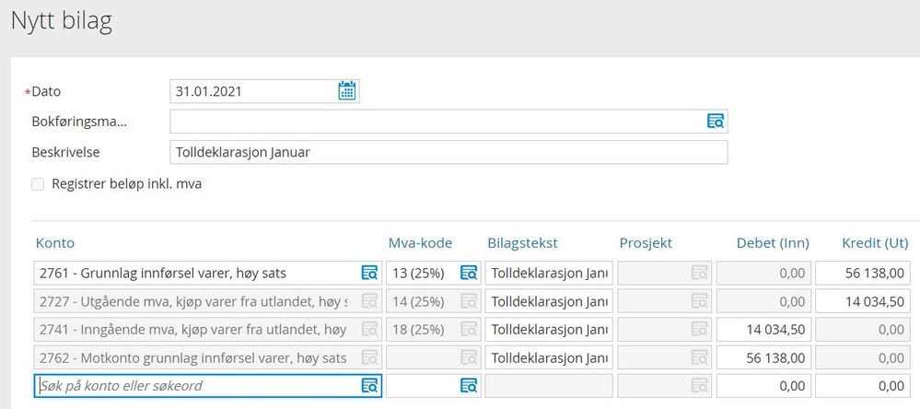Screen dimensions: 920x409
Task: Click lookup icon on account row 2727
Action: [370, 301]
